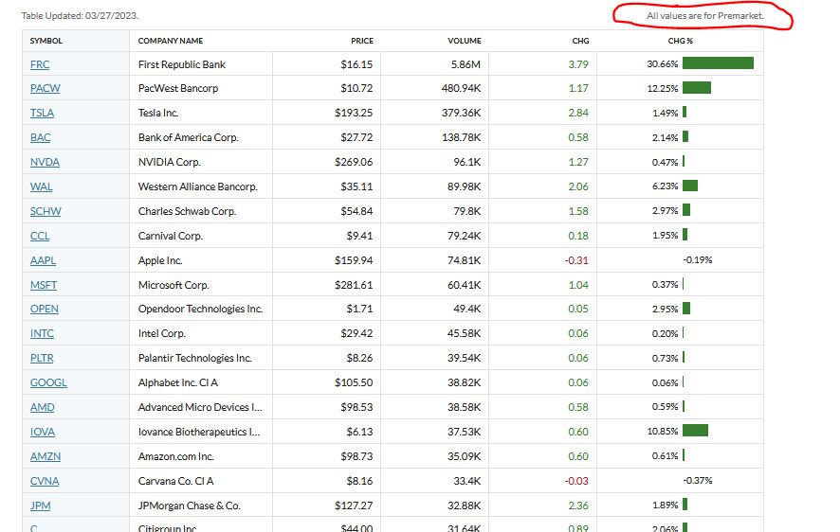Click First Republic Bank's green change bar
This screenshot has width=840, height=532.
pyautogui.click(x=718, y=63)
